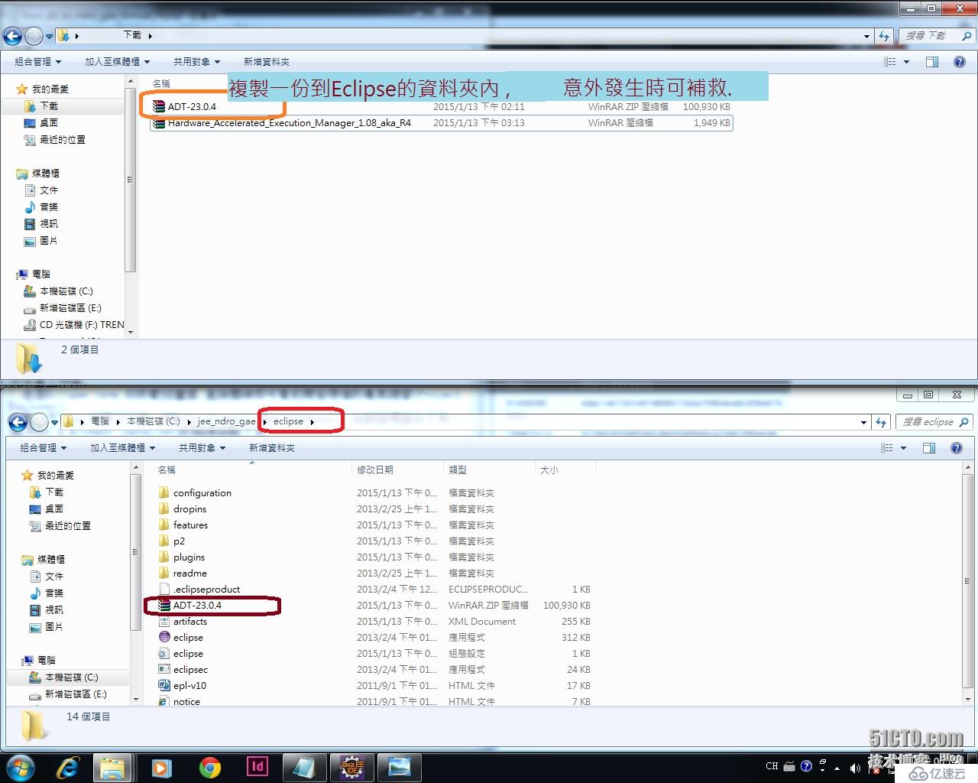Click 新增資料夾 in the eclipse window
This screenshot has width=978, height=783.
[271, 448]
